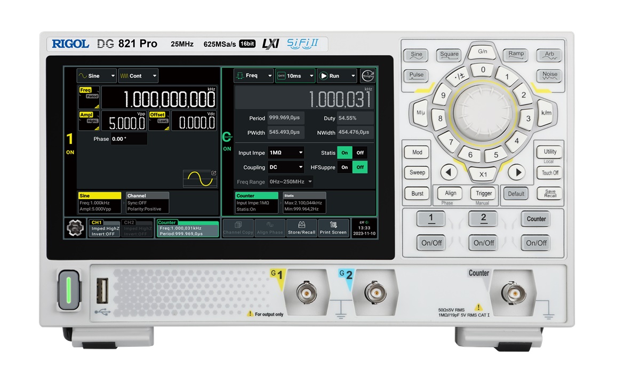The width and height of the screenshot is (640, 392).
Task: Open the Coupling DC dropdown
Action: coord(286,167)
